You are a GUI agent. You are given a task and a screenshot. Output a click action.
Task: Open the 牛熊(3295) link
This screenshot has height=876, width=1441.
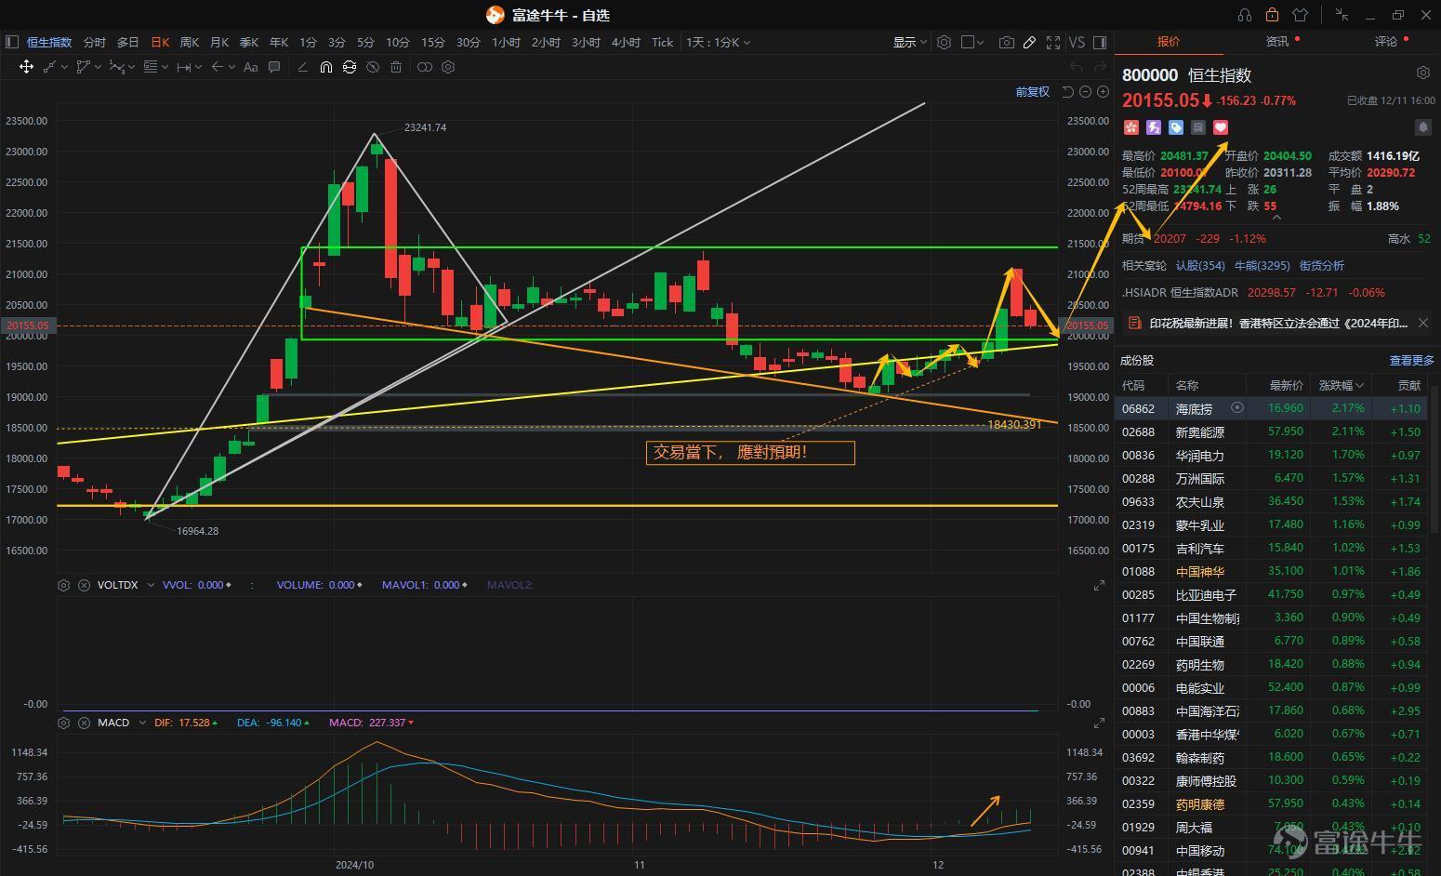pos(1262,265)
